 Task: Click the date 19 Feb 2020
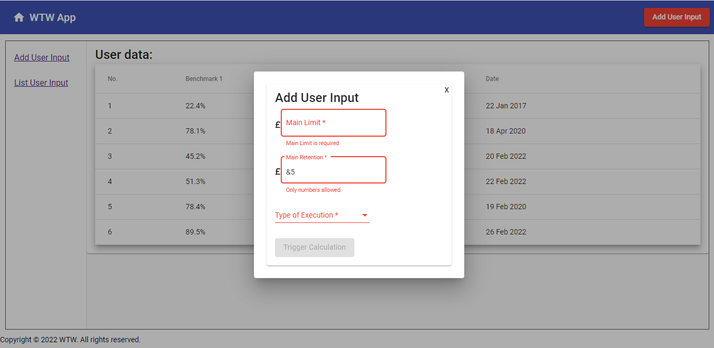[x=506, y=207]
